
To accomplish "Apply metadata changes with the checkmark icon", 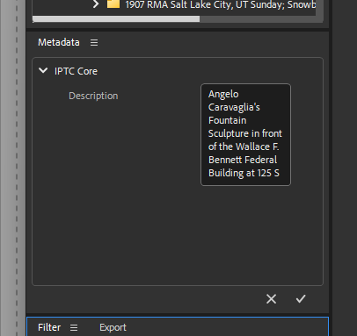I will tap(301, 298).
